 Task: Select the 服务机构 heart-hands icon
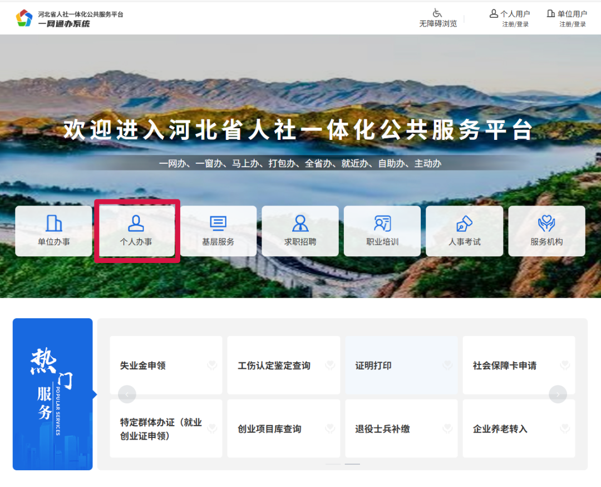[546, 223]
